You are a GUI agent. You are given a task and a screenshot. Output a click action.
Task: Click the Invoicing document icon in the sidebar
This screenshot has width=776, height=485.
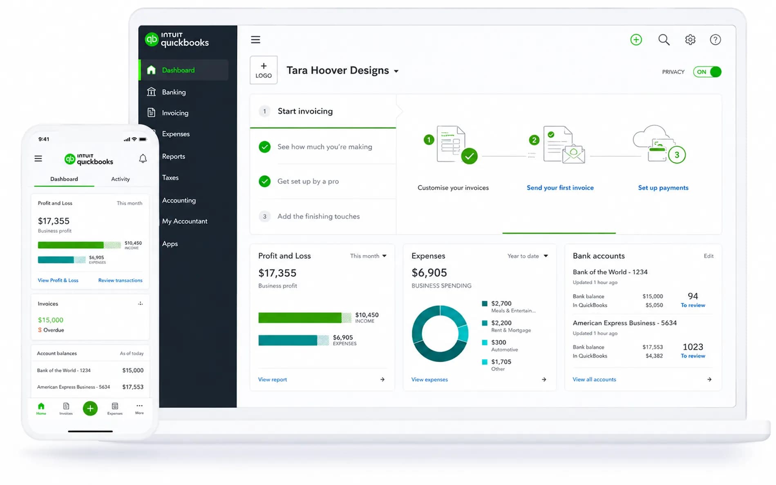[151, 113]
